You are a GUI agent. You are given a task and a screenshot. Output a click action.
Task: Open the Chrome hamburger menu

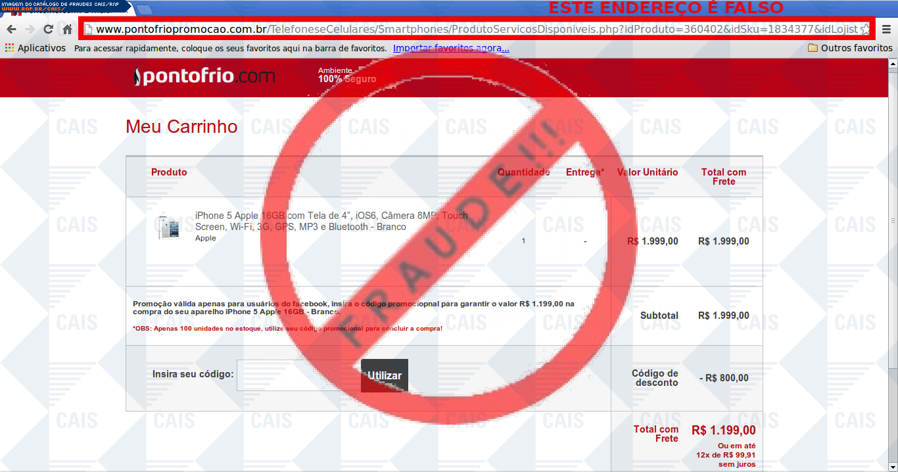[x=886, y=30]
